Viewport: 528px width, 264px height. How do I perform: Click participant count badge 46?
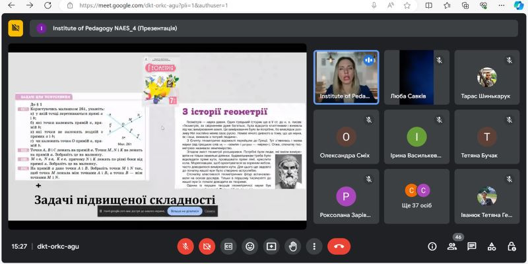click(x=458, y=237)
